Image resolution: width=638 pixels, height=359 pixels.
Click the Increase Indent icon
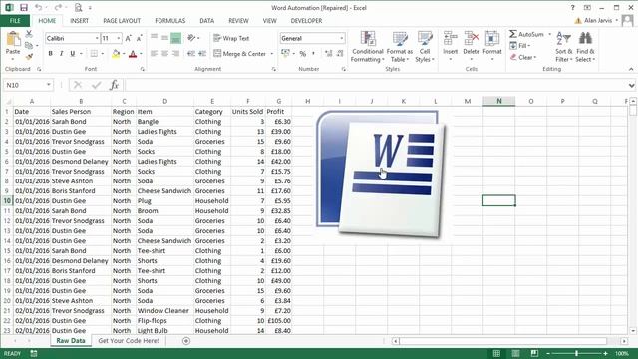point(202,53)
